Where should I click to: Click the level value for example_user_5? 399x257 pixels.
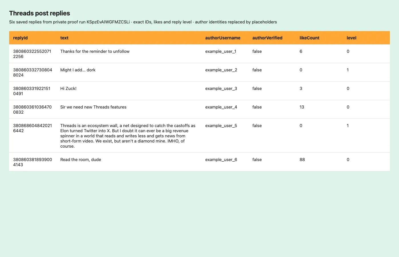[348, 126]
